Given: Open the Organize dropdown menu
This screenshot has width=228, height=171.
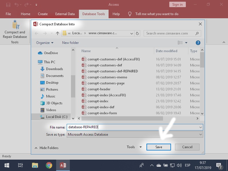Looking at the screenshot, I should [x=45, y=43].
